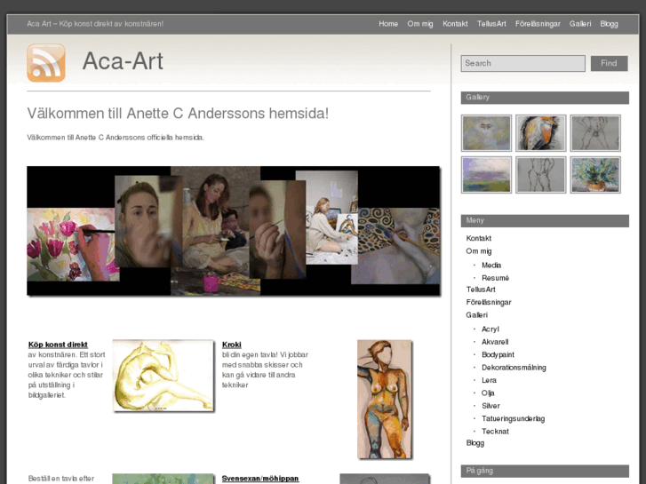Open the Lera gallery category
The height and width of the screenshot is (484, 646).
pos(489,380)
